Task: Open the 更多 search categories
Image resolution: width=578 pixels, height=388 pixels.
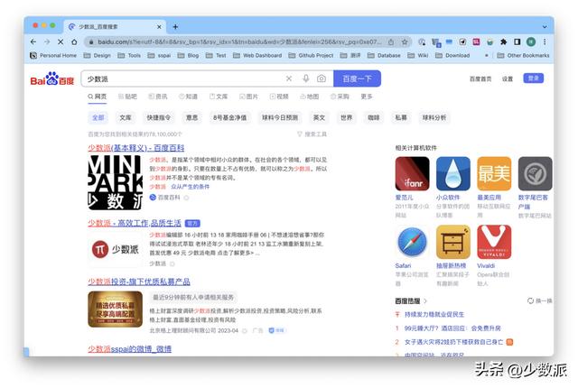Action: [x=367, y=97]
